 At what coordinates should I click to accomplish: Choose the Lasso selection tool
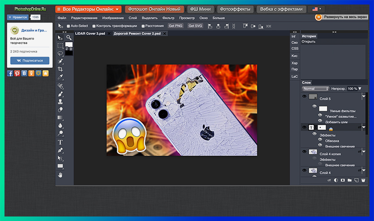[60, 53]
